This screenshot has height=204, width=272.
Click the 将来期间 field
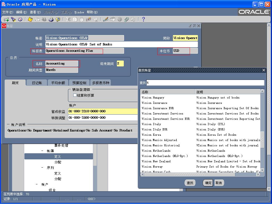click(120, 63)
